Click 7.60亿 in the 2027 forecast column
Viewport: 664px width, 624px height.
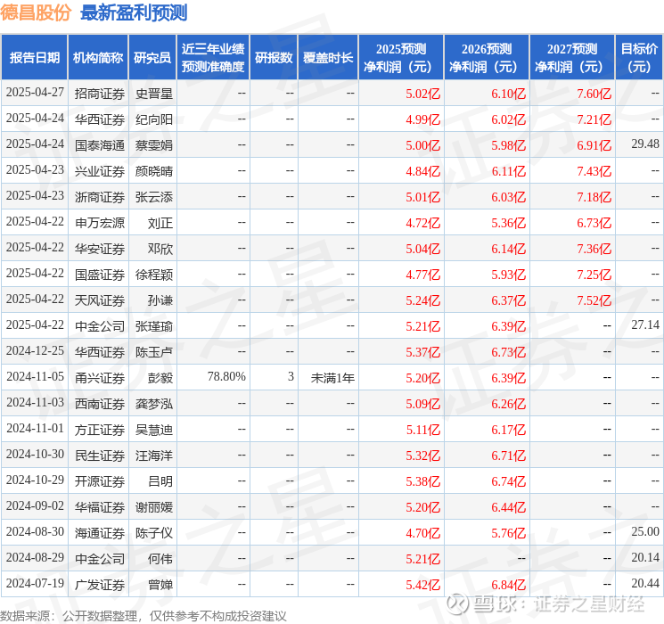pyautogui.click(x=594, y=94)
